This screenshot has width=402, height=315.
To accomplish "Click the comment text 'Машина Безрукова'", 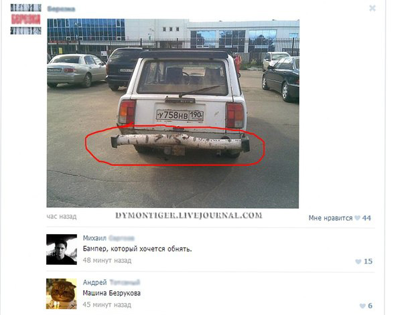I will click(111, 293).
